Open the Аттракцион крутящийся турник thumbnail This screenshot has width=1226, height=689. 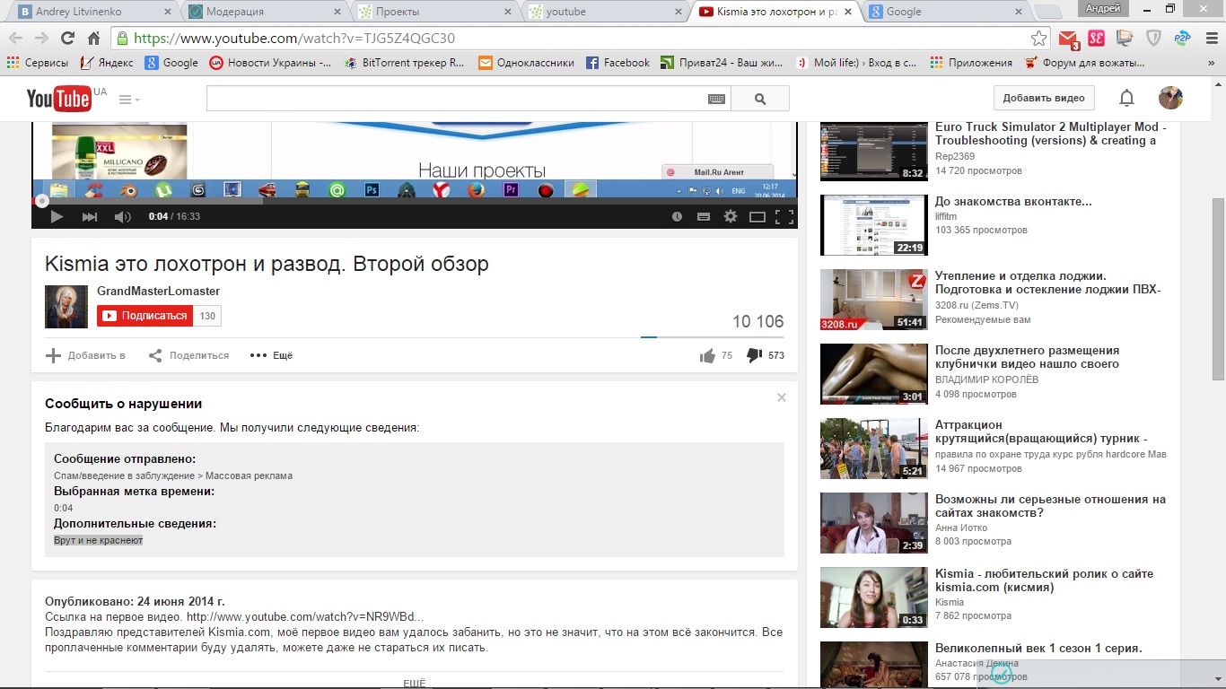pos(873,449)
